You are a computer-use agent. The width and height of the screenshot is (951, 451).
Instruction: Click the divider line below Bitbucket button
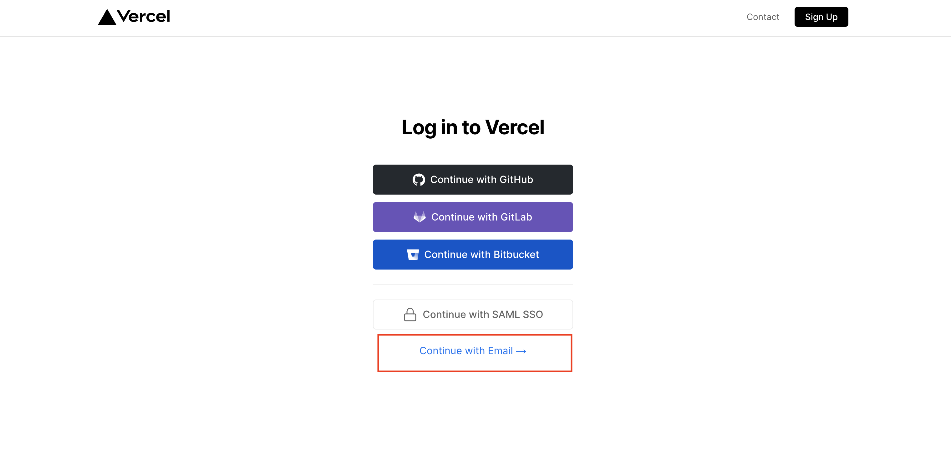coord(473,285)
